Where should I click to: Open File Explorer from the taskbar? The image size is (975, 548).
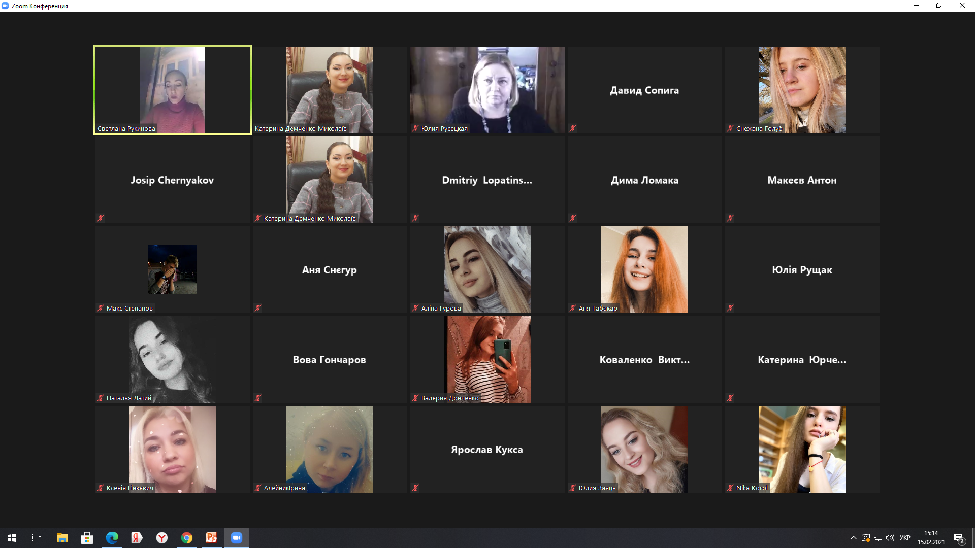point(62,538)
